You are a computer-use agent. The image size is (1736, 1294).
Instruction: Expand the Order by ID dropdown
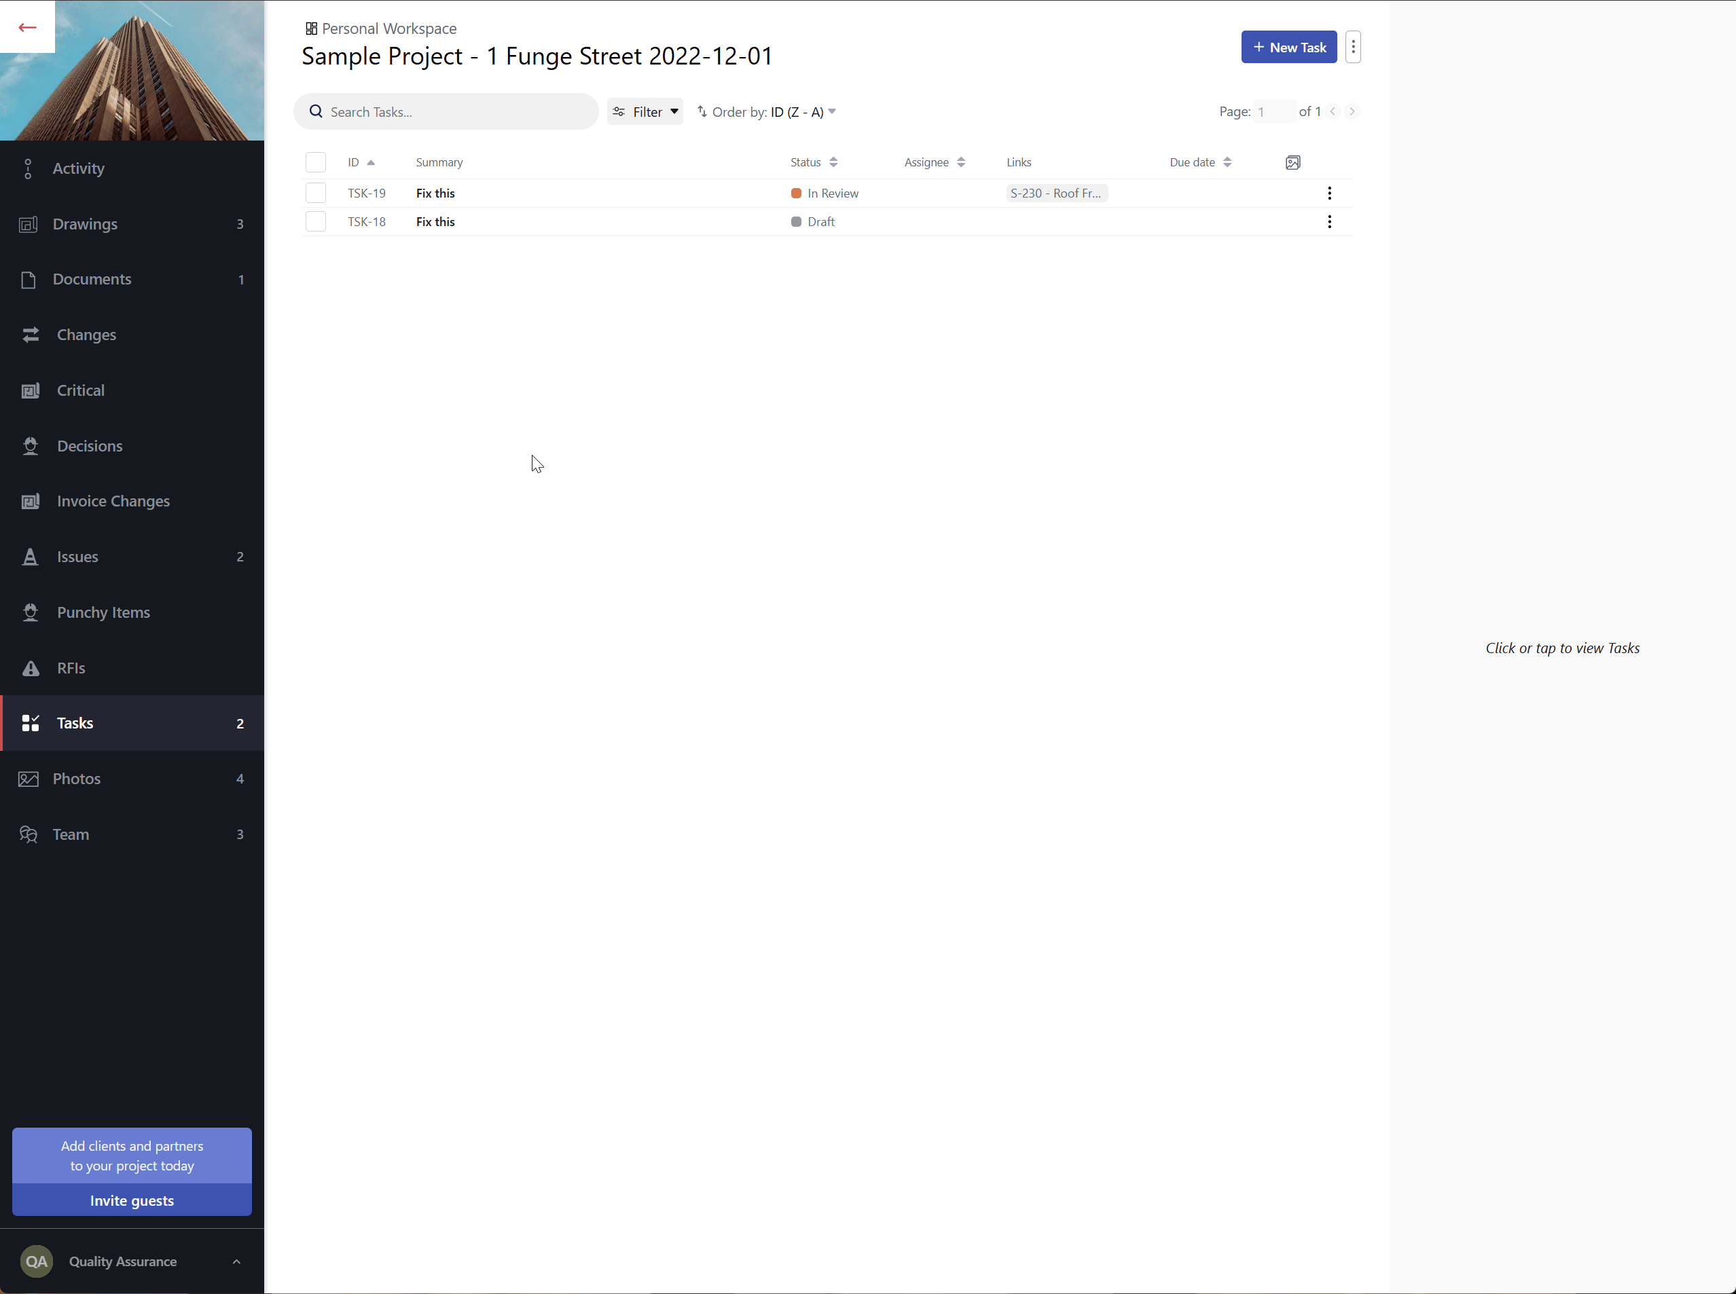click(767, 112)
